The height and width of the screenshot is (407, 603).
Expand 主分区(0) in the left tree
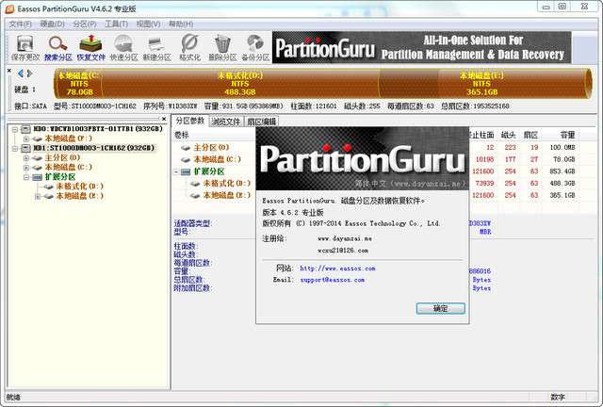(26, 158)
